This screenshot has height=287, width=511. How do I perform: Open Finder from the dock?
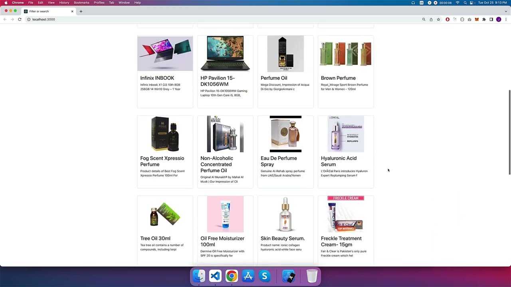[199, 276]
